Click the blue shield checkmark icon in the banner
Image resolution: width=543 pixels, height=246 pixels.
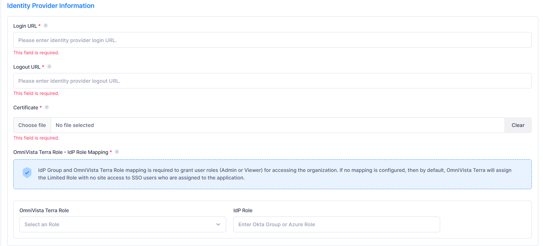click(27, 173)
